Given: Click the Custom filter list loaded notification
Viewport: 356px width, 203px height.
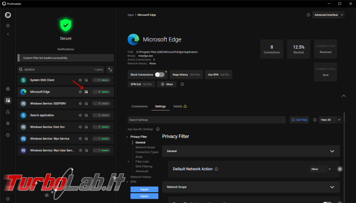Looking at the screenshot, I should click(x=66, y=58).
